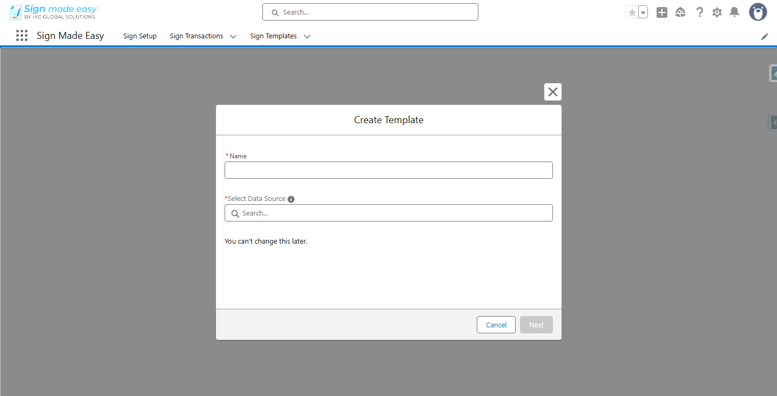Open the user profile avatar
Image resolution: width=777 pixels, height=396 pixels.
pyautogui.click(x=758, y=12)
